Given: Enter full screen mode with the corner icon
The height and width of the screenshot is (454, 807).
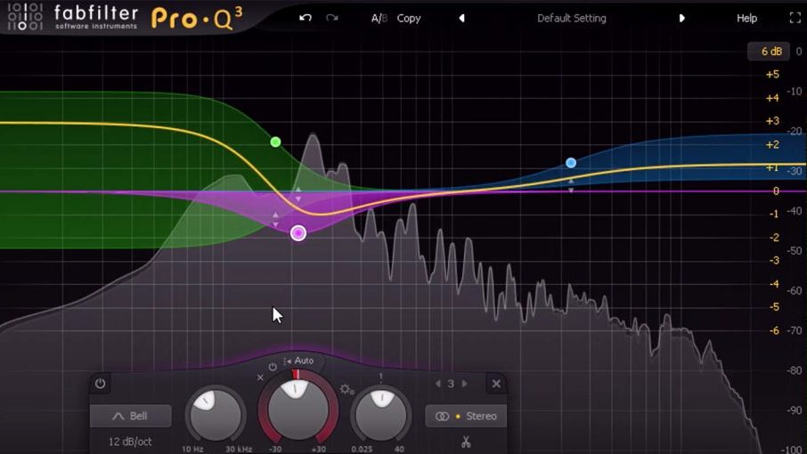Looking at the screenshot, I should coord(795,18).
